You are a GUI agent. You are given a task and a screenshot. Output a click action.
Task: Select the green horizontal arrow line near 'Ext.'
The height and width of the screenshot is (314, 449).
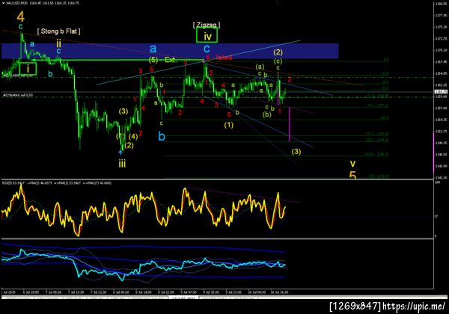[x=117, y=60]
